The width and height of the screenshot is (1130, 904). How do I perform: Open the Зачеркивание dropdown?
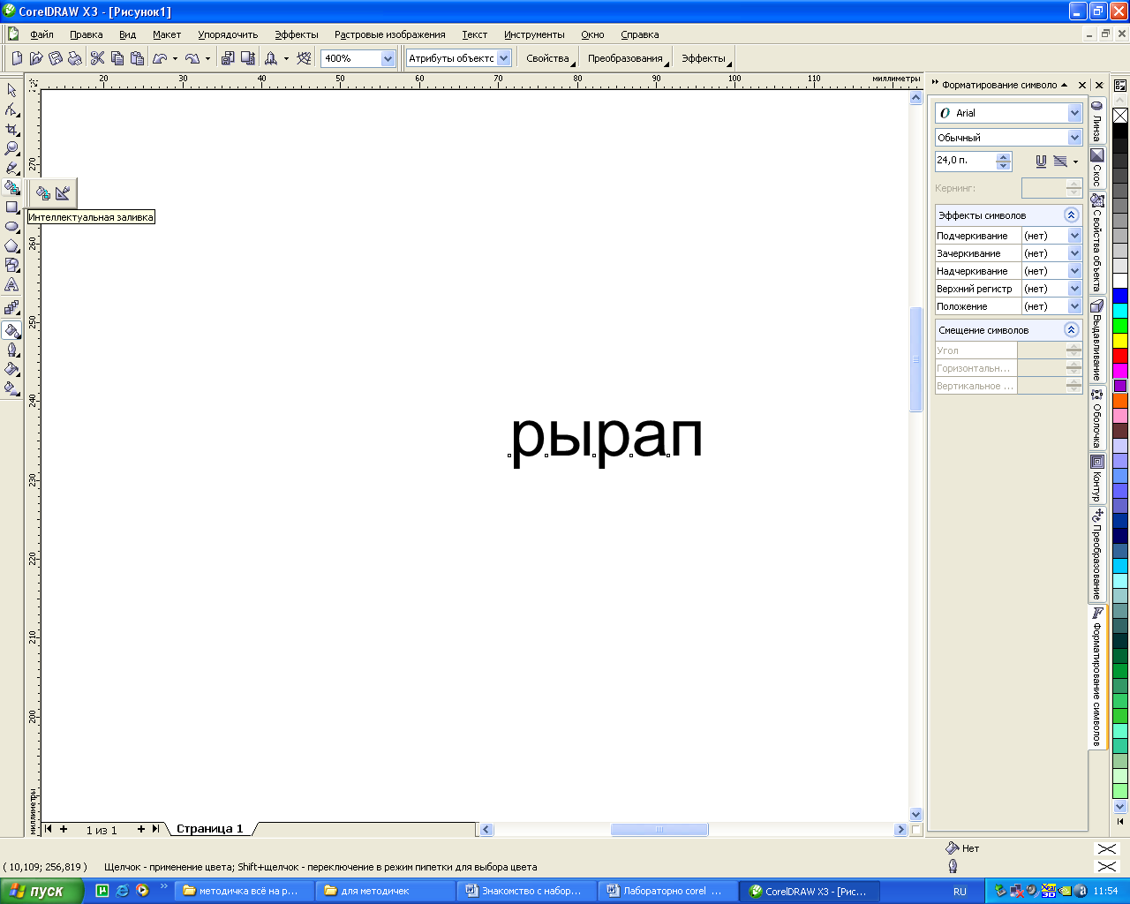(x=1074, y=253)
